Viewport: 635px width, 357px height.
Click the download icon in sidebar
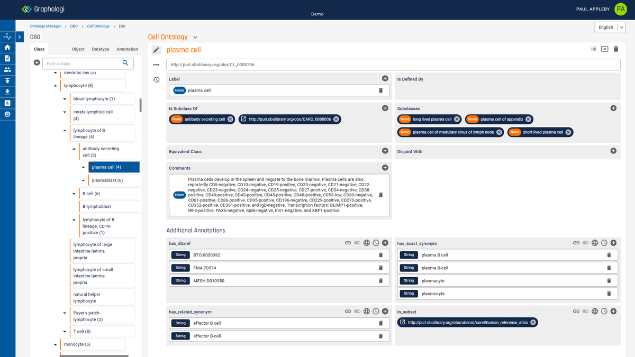click(7, 91)
